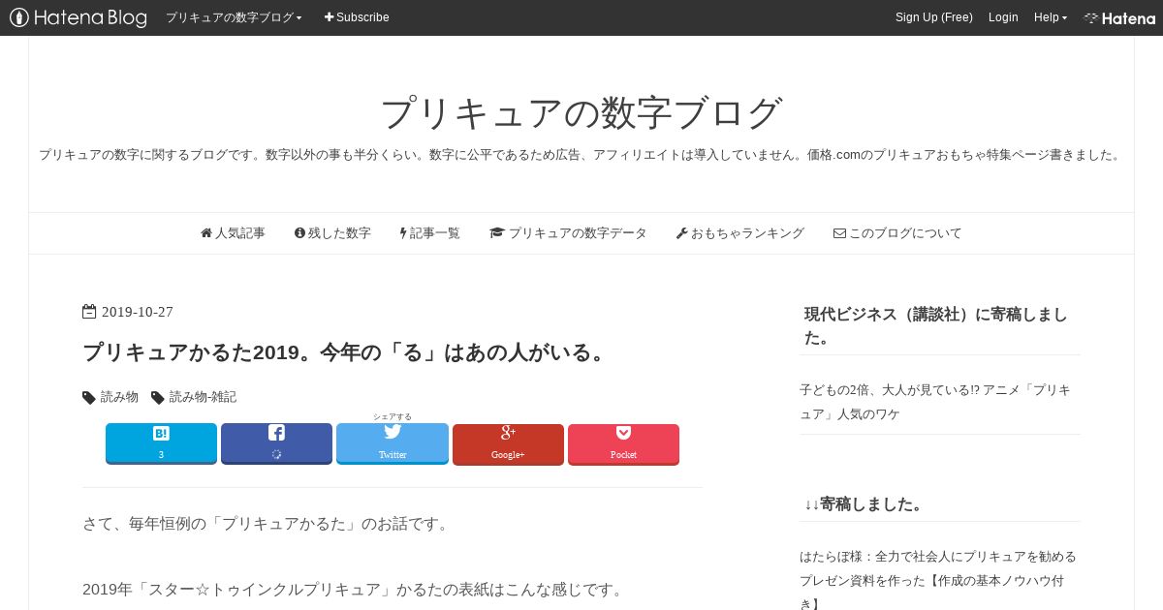Share the article on Facebook
Viewport: 1163px width, 610px height.
[x=276, y=443]
